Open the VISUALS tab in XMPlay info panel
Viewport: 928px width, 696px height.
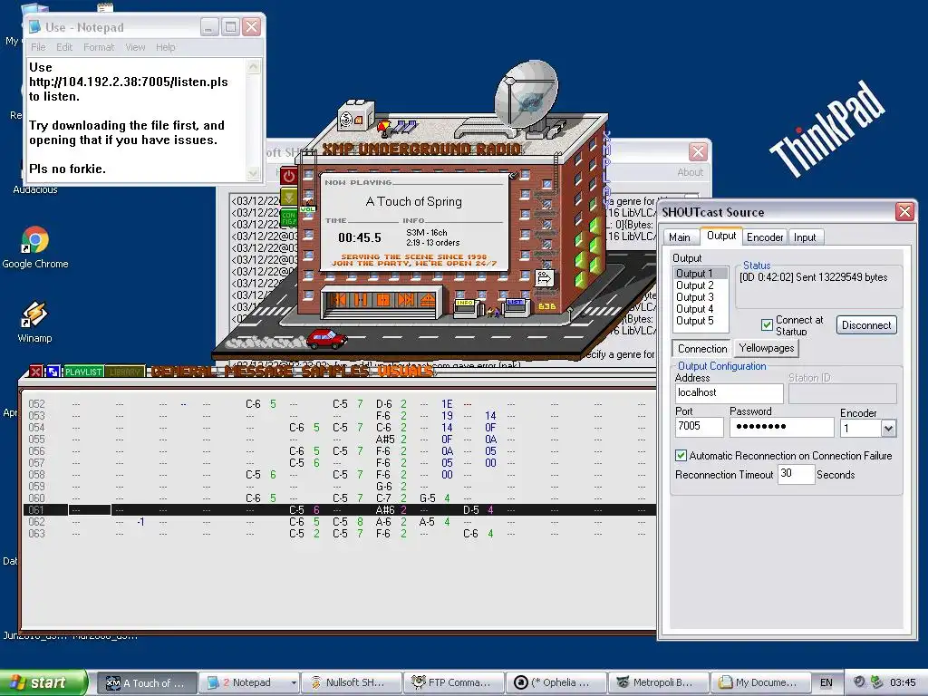tap(405, 372)
